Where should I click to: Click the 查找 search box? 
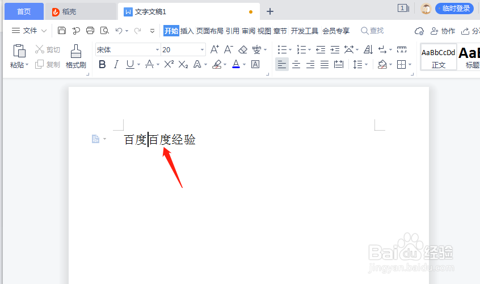[372, 31]
